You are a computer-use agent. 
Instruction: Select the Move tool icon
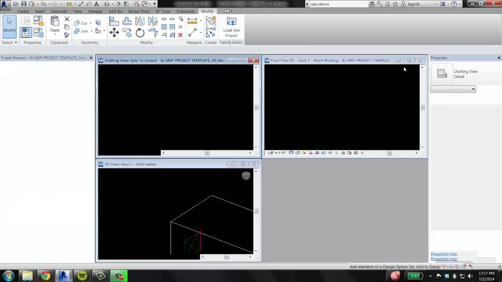tap(114, 33)
